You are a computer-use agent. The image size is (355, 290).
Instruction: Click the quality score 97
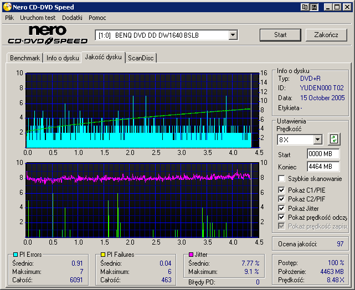pyautogui.click(x=340, y=244)
